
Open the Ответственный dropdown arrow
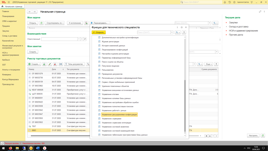pos(79,39)
